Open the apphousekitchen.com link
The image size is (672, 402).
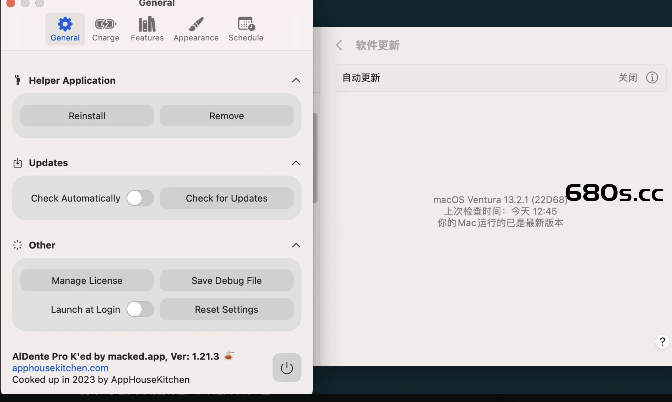click(60, 368)
